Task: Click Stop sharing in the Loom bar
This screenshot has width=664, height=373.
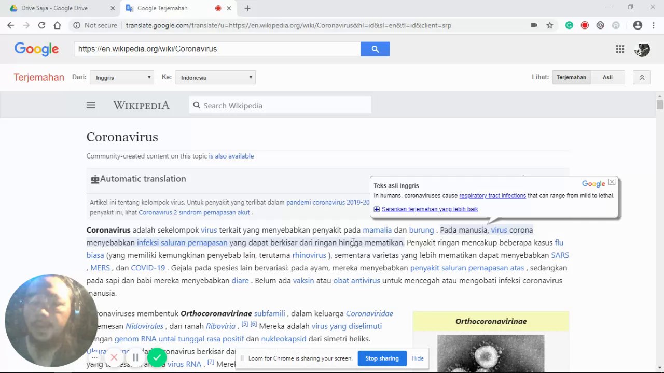Action: tap(382, 358)
